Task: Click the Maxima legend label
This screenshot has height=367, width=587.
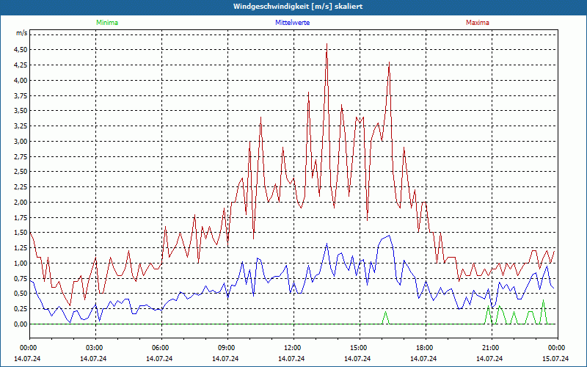Action: [x=478, y=23]
